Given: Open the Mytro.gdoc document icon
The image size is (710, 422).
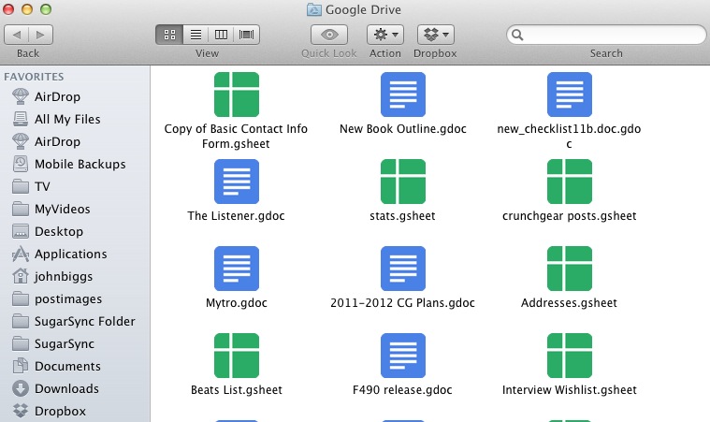Looking at the screenshot, I should tap(236, 269).
